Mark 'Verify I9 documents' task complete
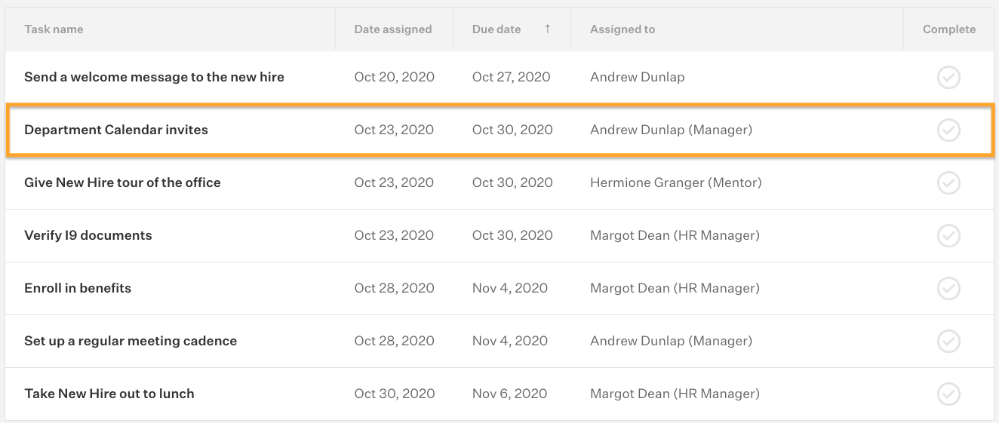Viewport: 999px width, 423px height. click(x=948, y=235)
